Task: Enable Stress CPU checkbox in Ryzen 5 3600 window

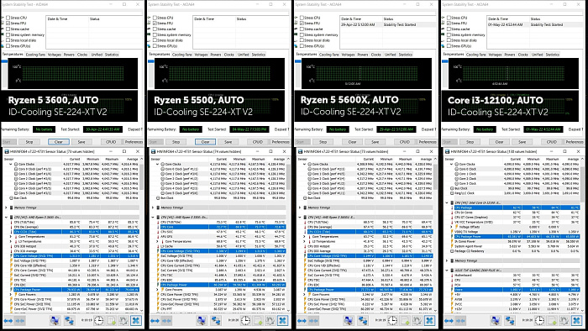Action: pos(8,18)
